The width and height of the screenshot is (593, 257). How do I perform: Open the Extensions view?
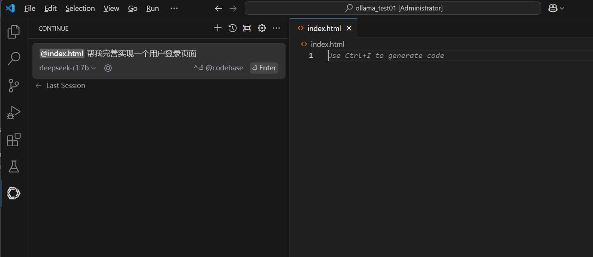click(x=14, y=140)
